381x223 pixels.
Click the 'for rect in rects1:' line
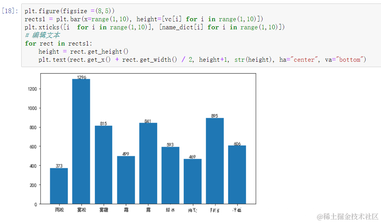(58, 44)
